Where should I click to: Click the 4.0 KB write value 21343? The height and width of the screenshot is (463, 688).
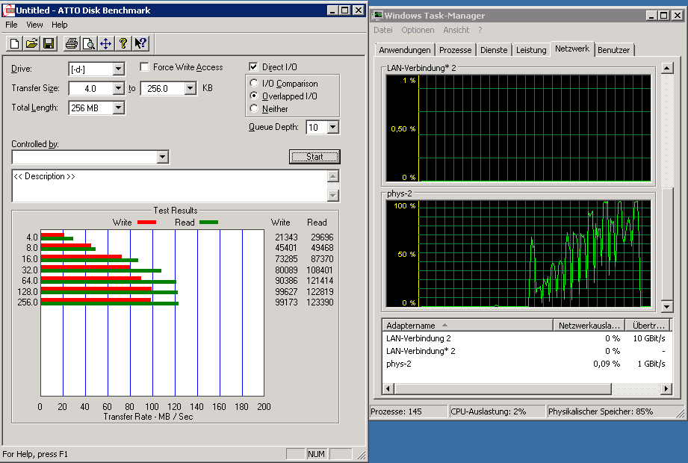pyautogui.click(x=286, y=237)
